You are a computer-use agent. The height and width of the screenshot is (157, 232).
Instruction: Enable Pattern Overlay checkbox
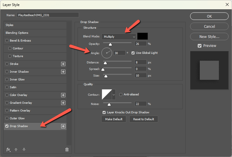pyautogui.click(x=7, y=111)
